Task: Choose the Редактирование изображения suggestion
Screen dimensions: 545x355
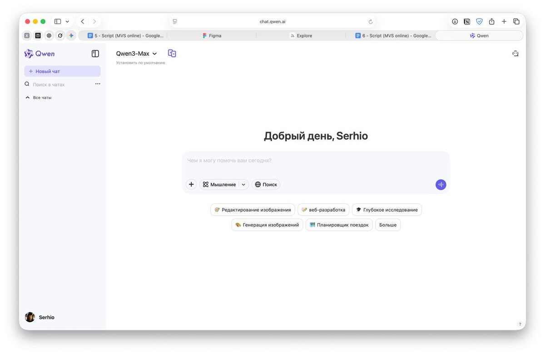Action: pyautogui.click(x=253, y=210)
